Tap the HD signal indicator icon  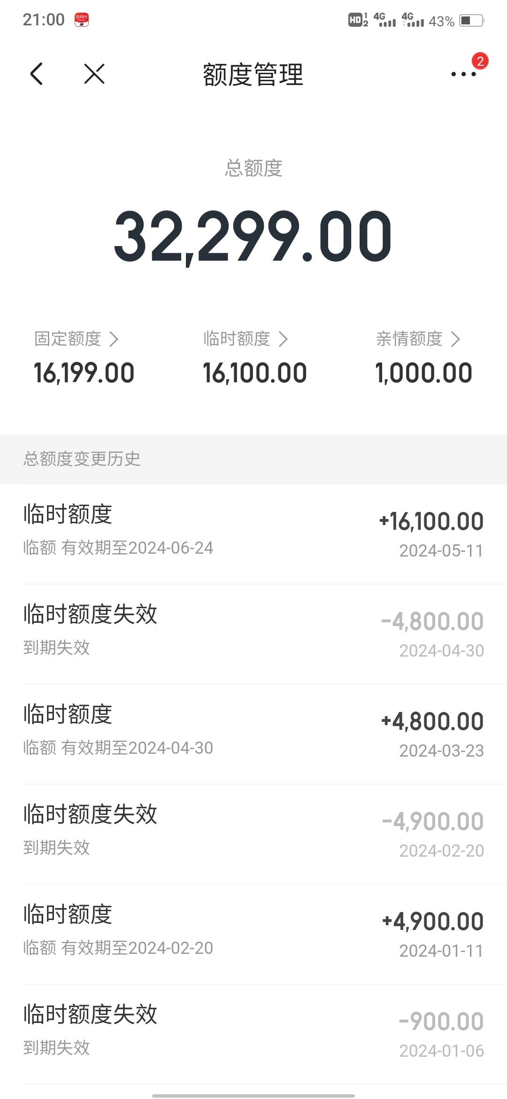(358, 20)
